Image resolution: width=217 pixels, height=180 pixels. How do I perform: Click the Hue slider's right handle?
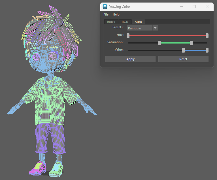207,36
